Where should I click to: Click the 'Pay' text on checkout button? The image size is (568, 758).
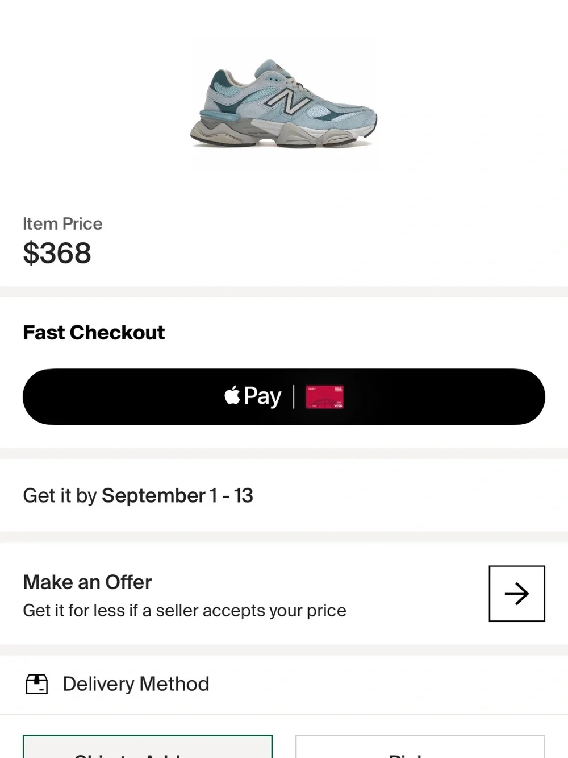[262, 397]
